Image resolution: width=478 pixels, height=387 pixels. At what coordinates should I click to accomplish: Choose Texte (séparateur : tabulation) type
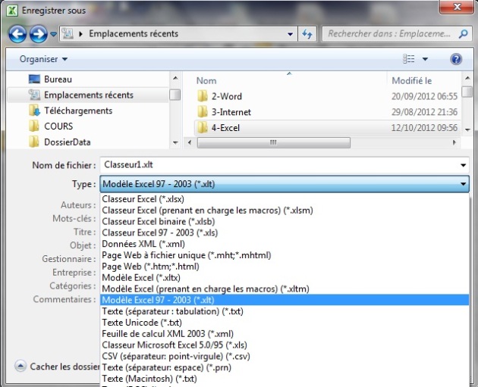[285, 311]
